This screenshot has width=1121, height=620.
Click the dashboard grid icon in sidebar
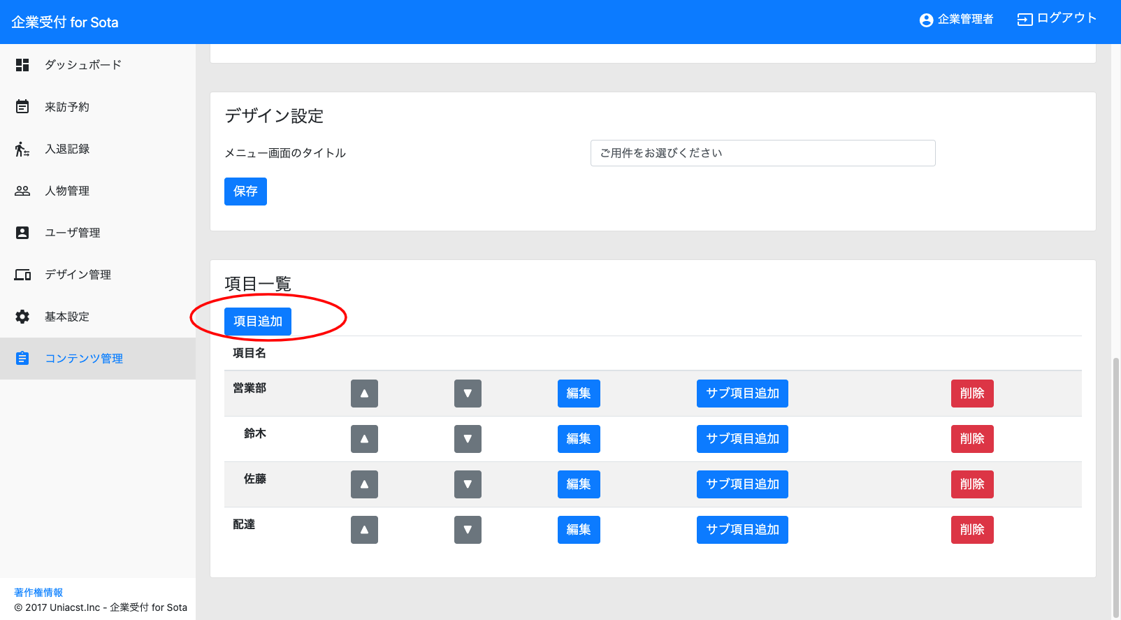coord(22,65)
